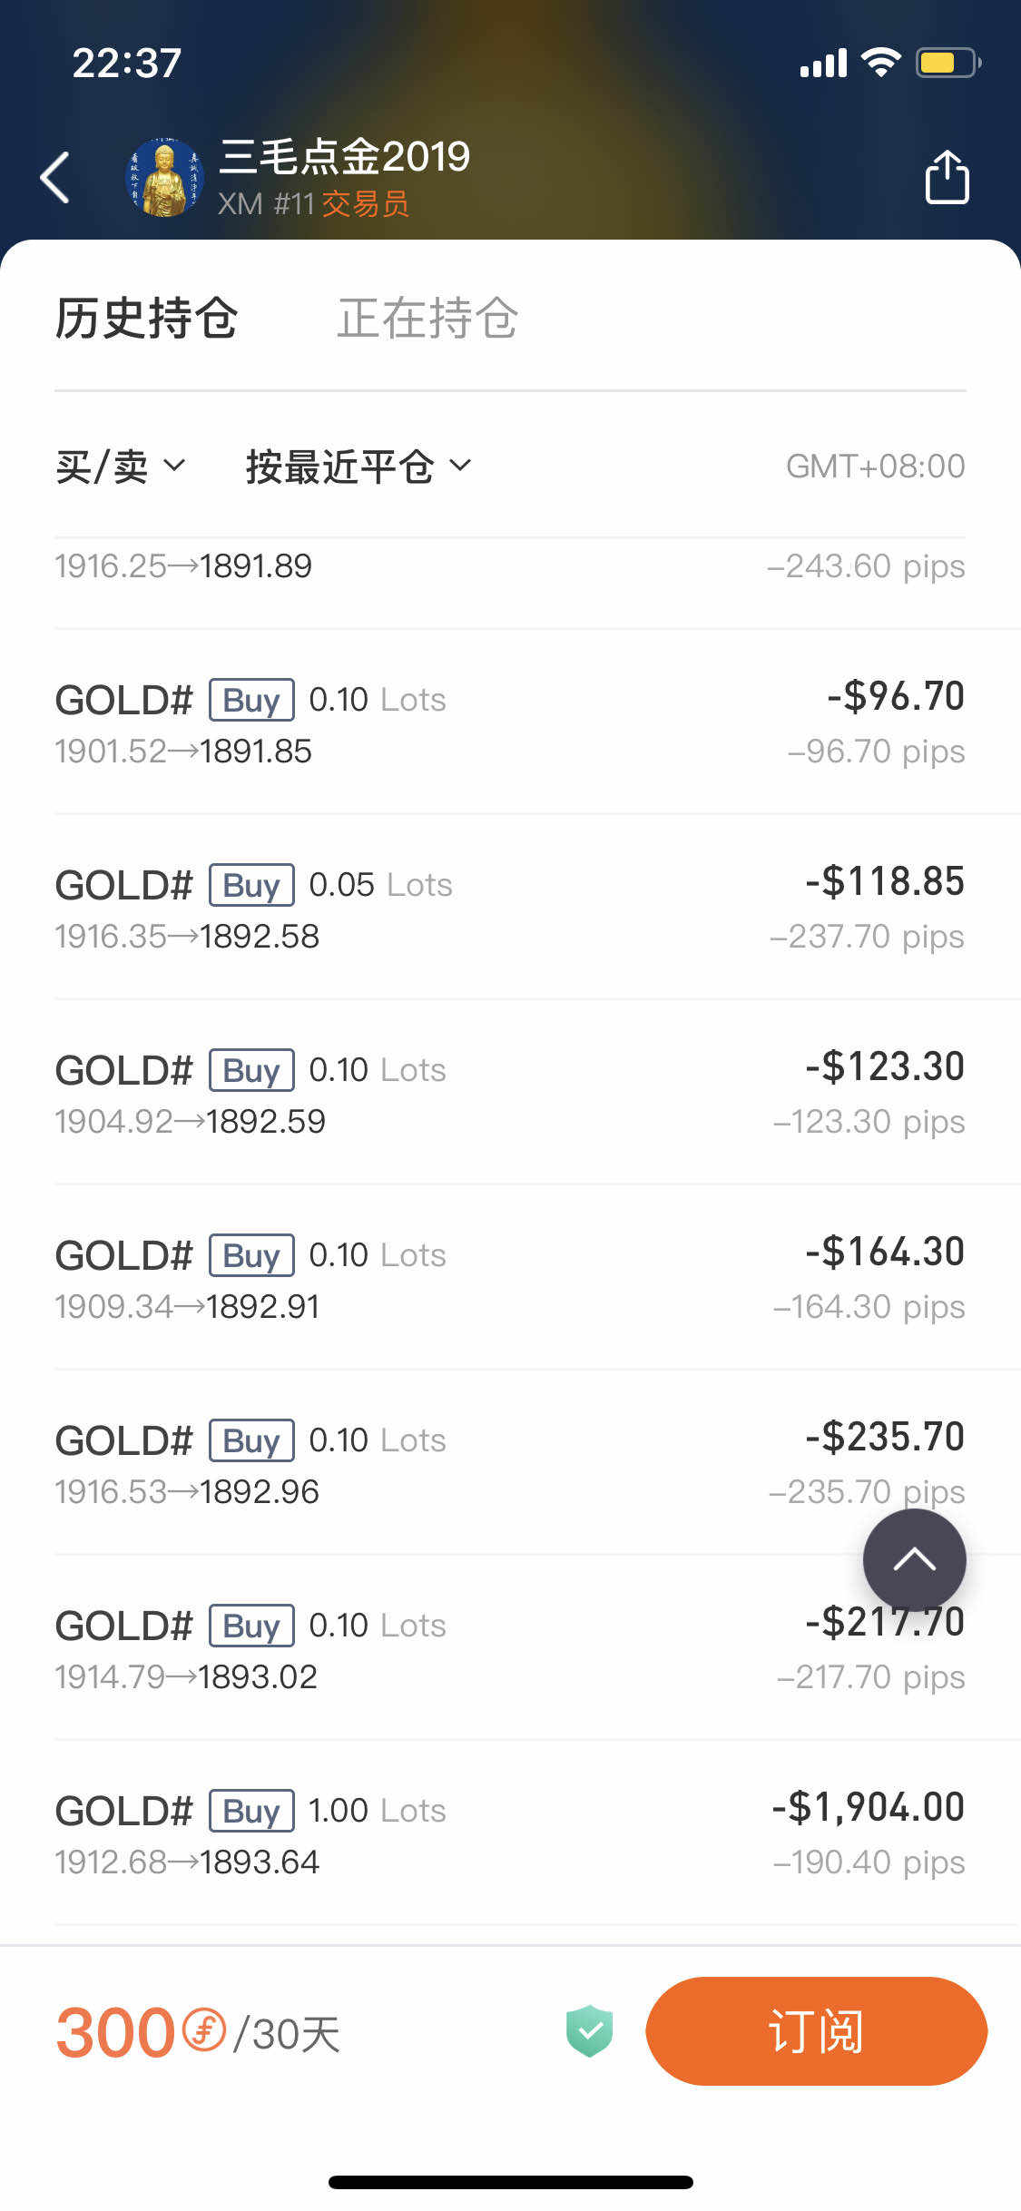Open the 1.00 Lots GOLD# trade
Screen dimensions: 1021x2211
(x=509, y=1833)
